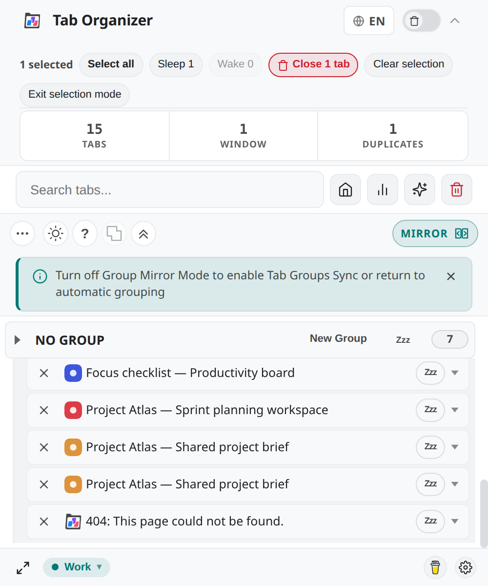
Task: Open the dropdown arrow for the 404 row
Action: [x=455, y=522]
